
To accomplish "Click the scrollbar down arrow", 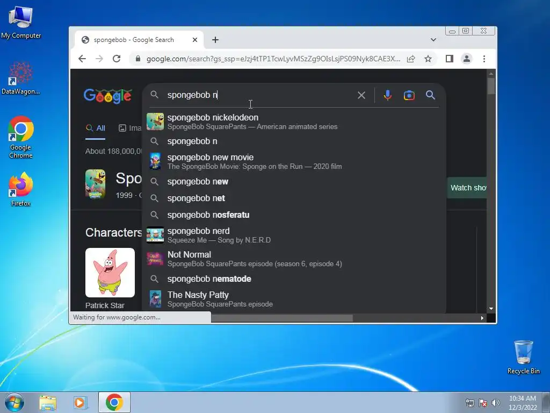I will 491,308.
